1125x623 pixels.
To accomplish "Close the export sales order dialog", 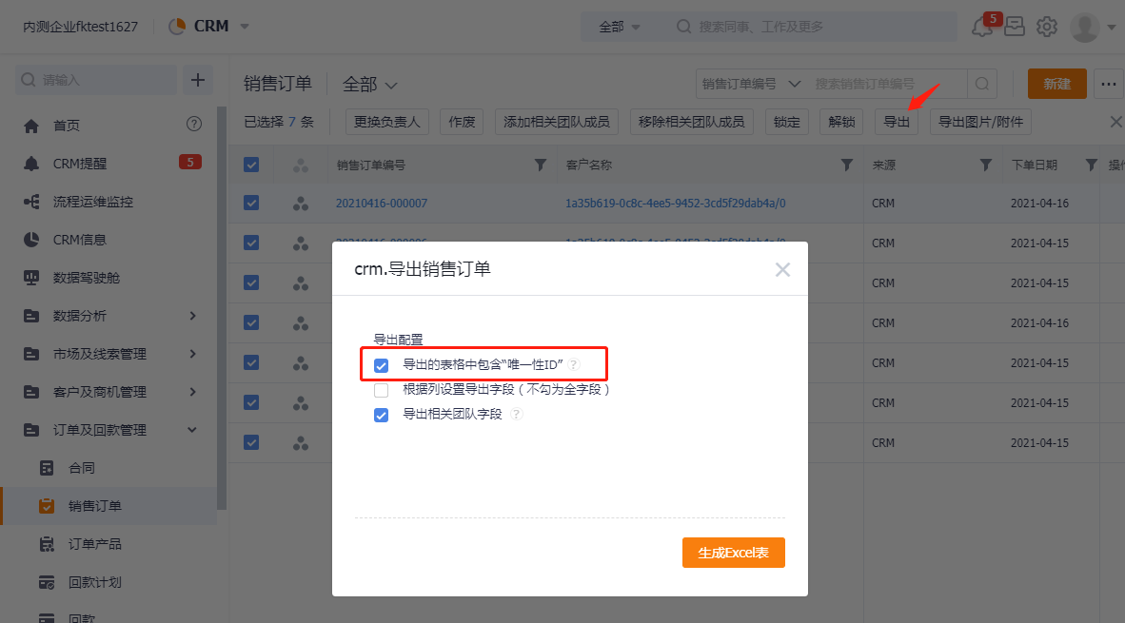I will [782, 269].
